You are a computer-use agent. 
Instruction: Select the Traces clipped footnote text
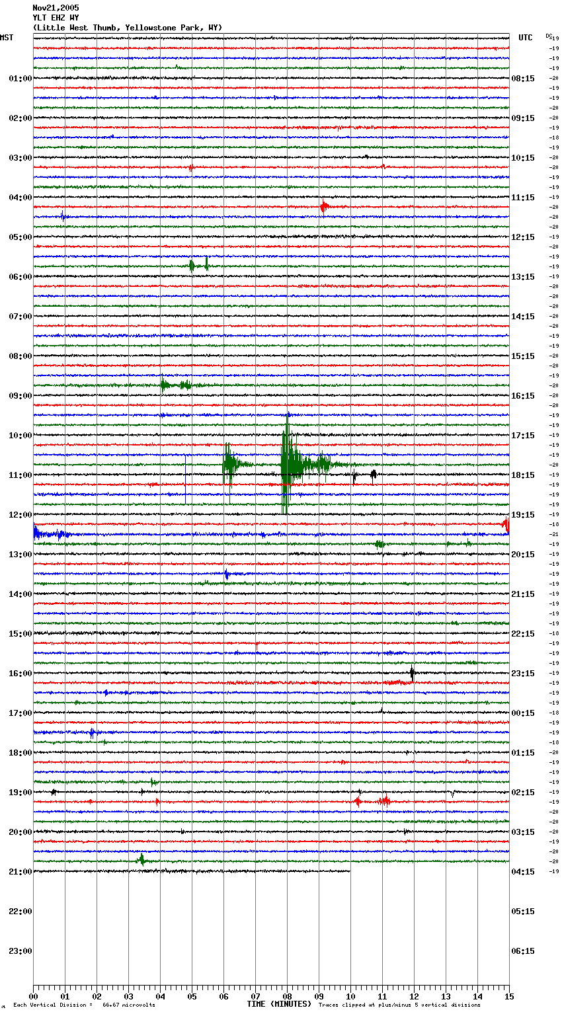pyautogui.click(x=399, y=1005)
